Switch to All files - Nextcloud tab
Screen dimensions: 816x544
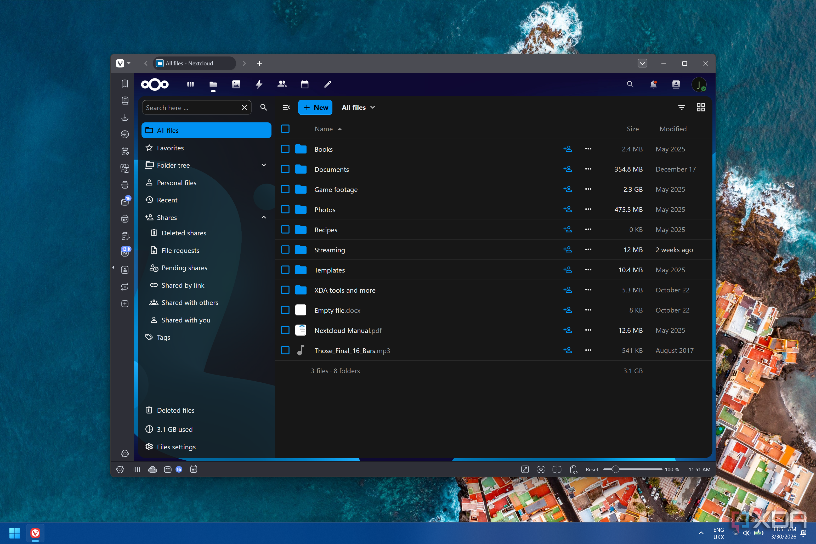click(194, 63)
